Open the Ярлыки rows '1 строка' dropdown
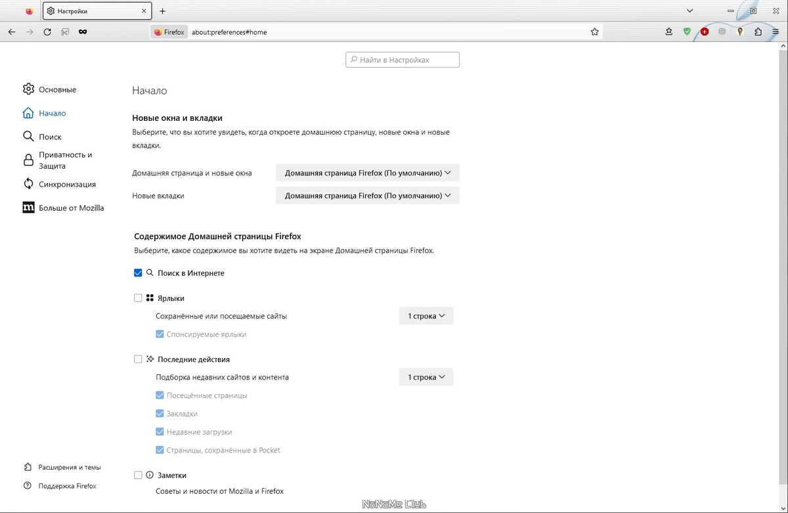This screenshot has width=788, height=513. point(426,316)
